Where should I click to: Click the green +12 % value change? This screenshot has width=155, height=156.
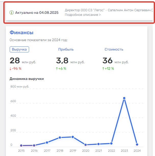pos(108,68)
